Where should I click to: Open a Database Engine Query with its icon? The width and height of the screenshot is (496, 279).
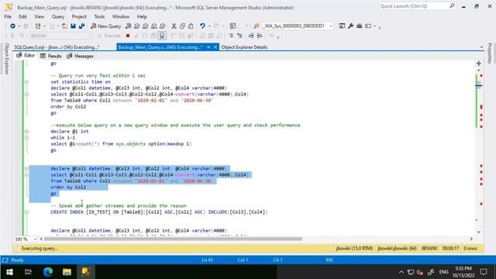[x=128, y=26]
